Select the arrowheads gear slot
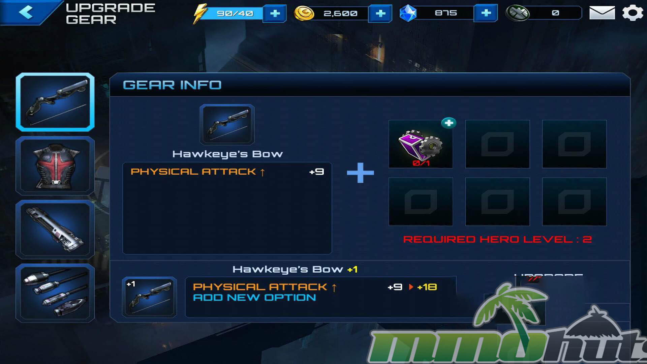 (x=55, y=293)
